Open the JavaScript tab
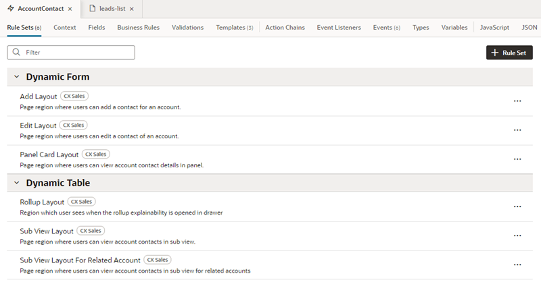Screen dimensions: 541x305 point(494,28)
